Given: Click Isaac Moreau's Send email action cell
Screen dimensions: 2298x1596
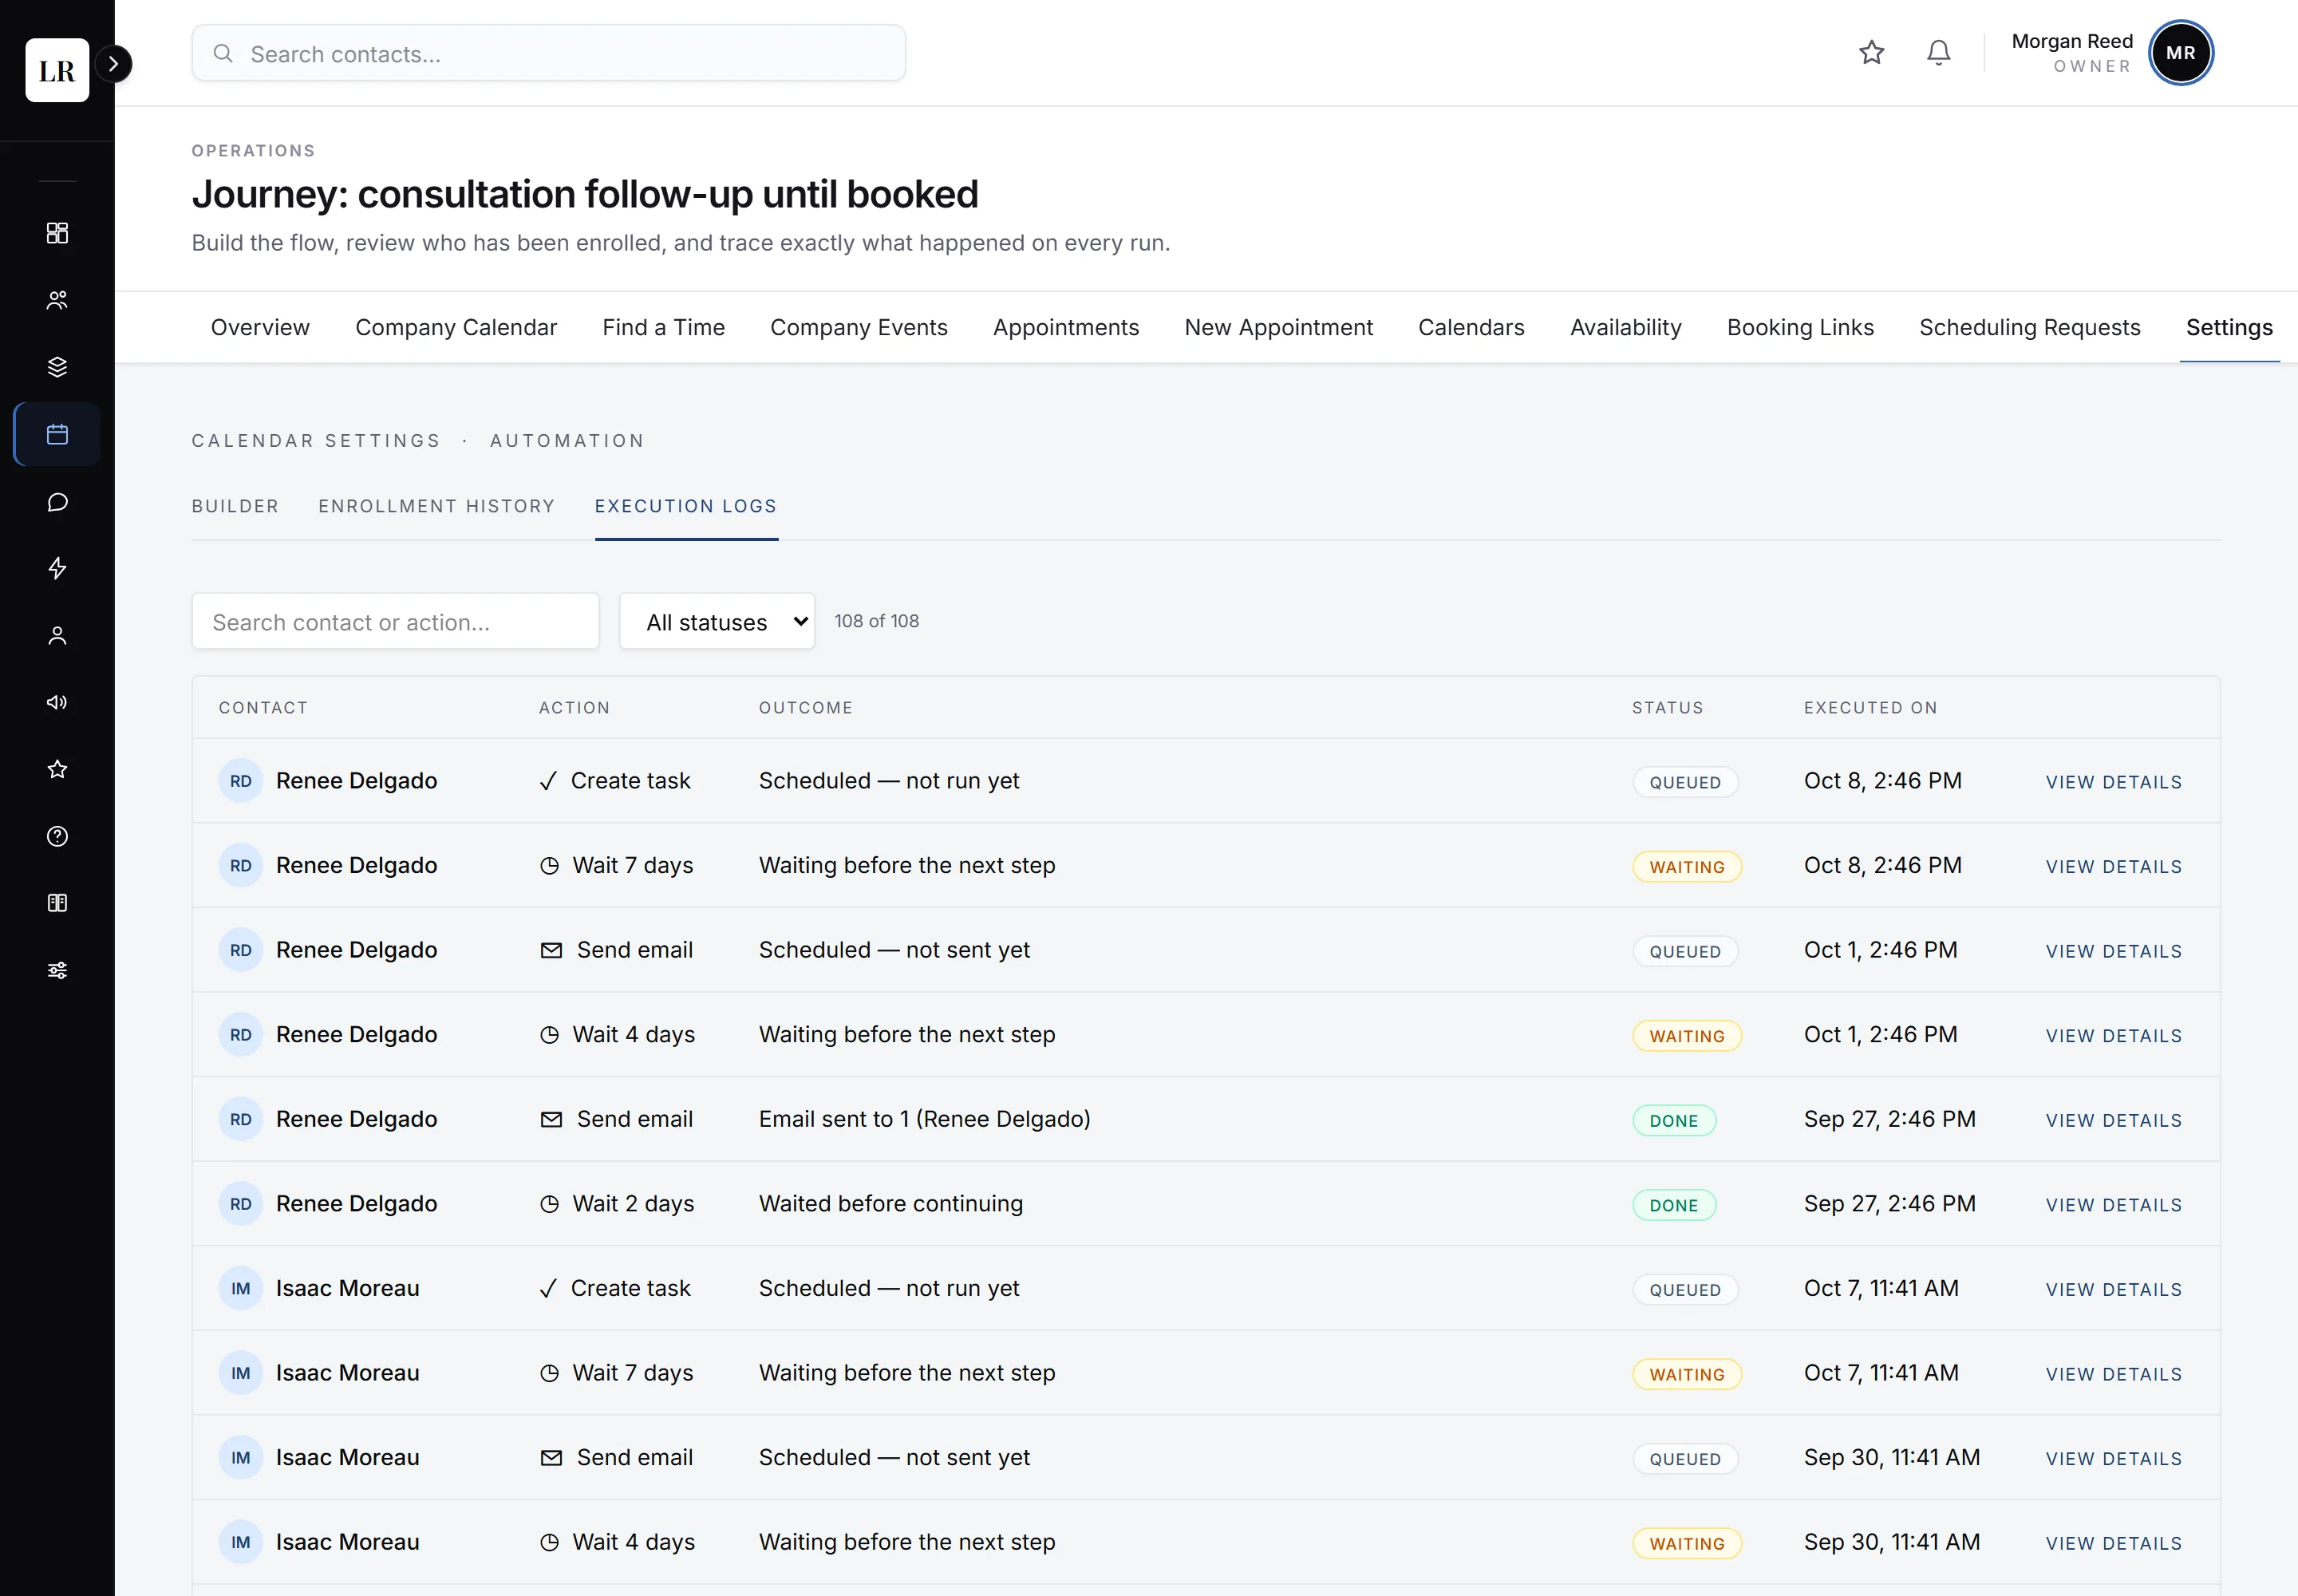Looking at the screenshot, I should click(x=616, y=1457).
